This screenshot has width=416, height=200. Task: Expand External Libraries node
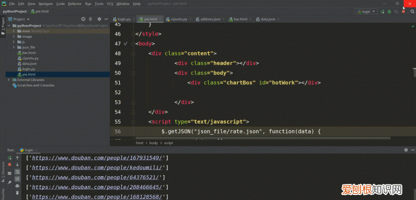coord(9,80)
